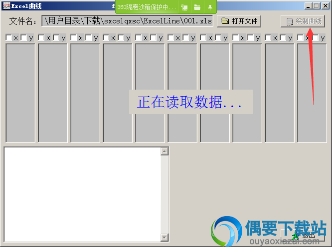The image size is (332, 247).
Task: Open the 360 sandbox folder icon
Action: (197, 7)
